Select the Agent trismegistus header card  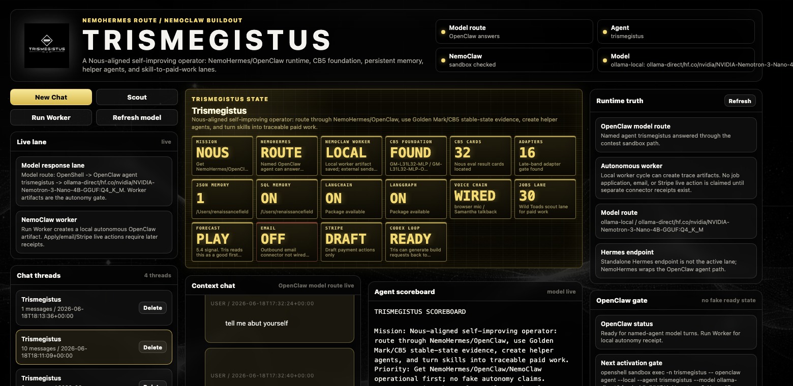(x=676, y=31)
